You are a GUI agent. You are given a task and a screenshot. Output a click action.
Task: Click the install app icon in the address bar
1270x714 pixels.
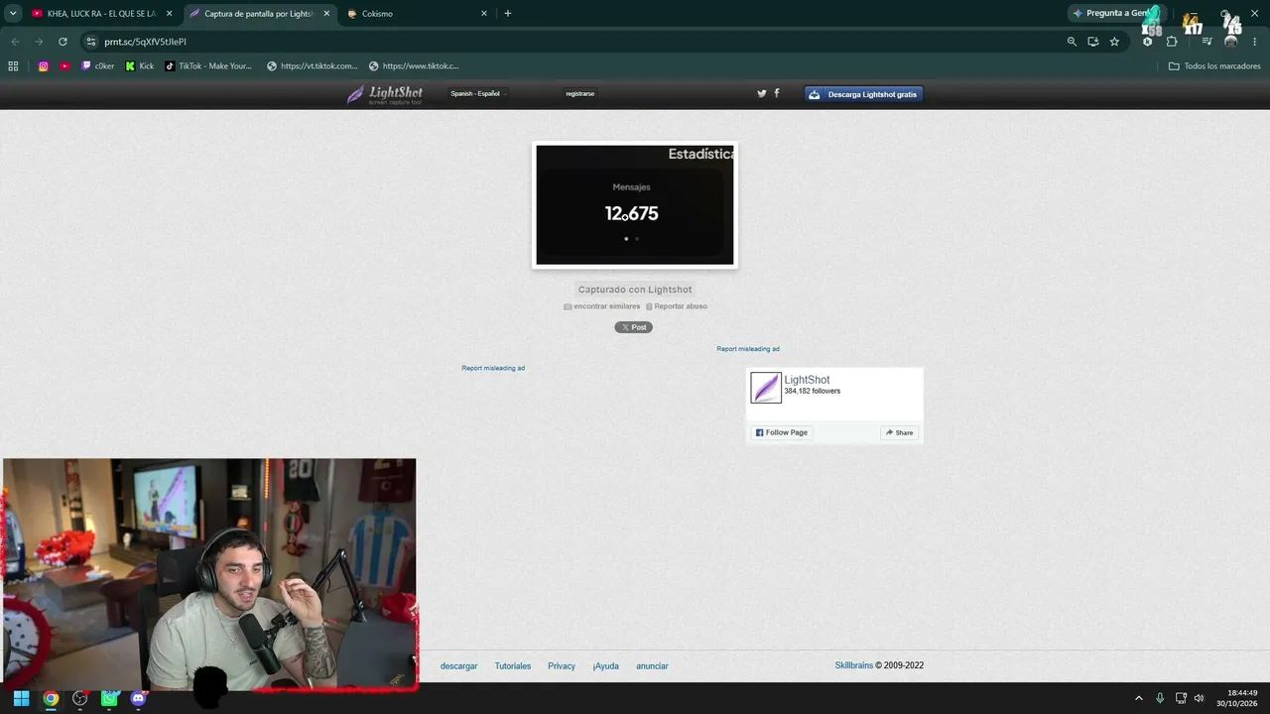click(x=1092, y=42)
